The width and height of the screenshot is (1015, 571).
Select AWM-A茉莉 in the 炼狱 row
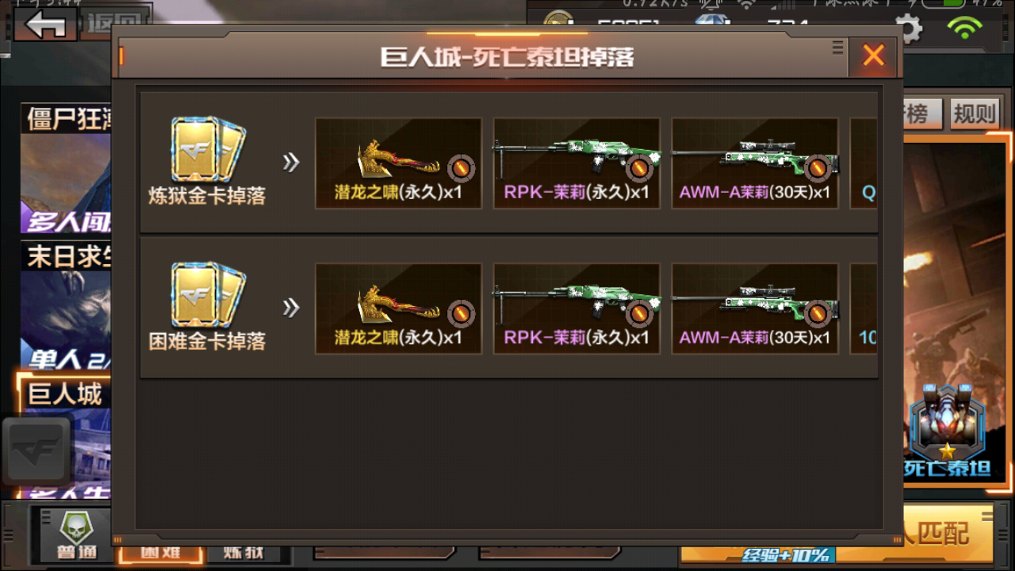pyautogui.click(x=755, y=163)
